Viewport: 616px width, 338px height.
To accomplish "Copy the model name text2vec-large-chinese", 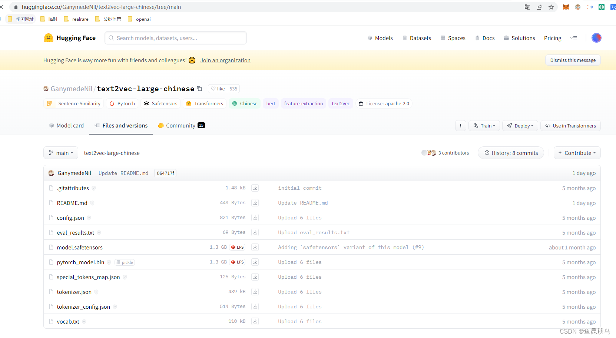I will [200, 89].
